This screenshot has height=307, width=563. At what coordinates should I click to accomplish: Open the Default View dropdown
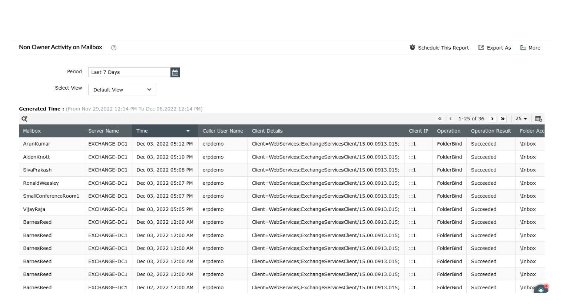(x=122, y=89)
